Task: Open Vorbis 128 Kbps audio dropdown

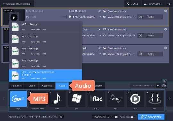Action: [x=134, y=54]
